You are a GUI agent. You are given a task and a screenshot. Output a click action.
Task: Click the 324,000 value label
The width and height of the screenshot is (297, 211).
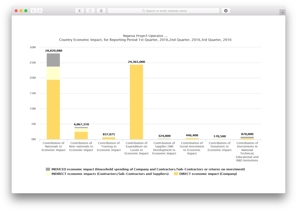click(x=164, y=136)
